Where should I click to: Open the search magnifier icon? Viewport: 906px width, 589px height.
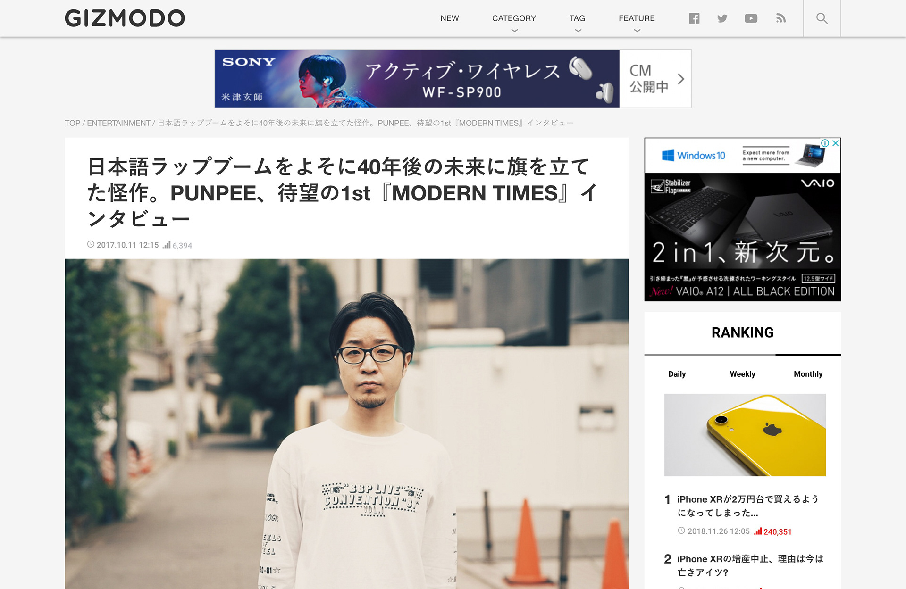tap(822, 18)
